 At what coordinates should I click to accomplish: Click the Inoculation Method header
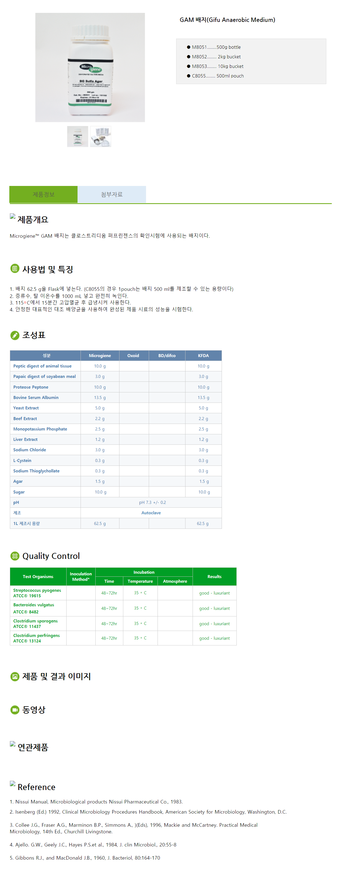(81, 576)
